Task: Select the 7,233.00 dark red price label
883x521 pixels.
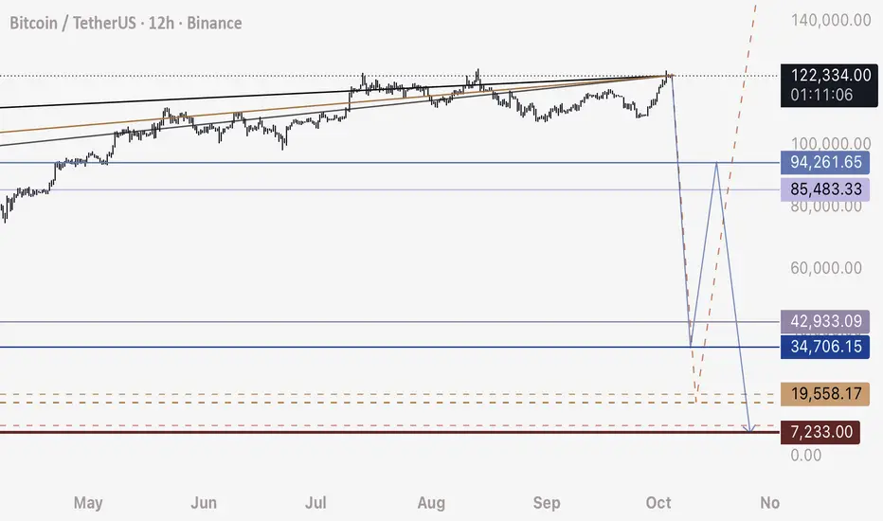Action: coord(821,432)
